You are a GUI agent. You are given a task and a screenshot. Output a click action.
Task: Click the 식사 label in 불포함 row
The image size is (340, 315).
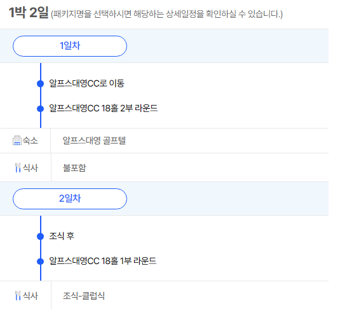[x=31, y=167]
